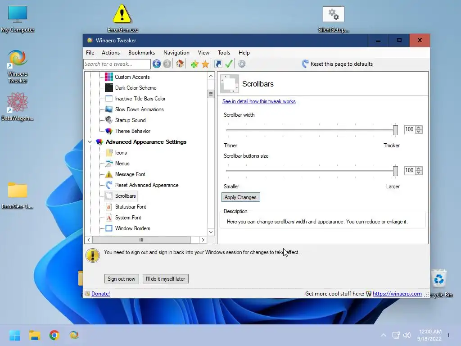The width and height of the screenshot is (461, 346).
Task: Click I'll do it myself later
Action: point(165,278)
